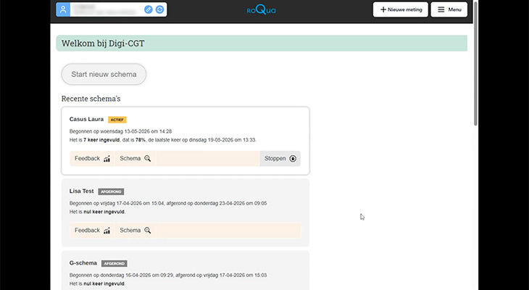Screen dimensions: 529x290
Task: Click Start nieuw schema button
Action: pos(104,74)
